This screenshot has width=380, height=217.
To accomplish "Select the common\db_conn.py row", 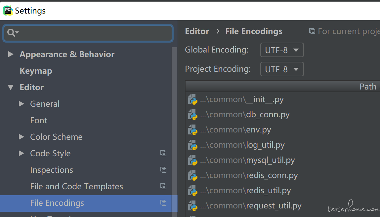I will 282,115.
